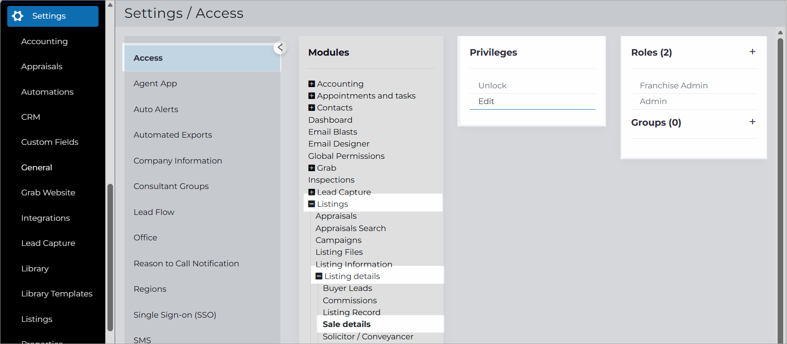The image size is (787, 344).
Task: Select the Inspections module
Action: tap(331, 180)
